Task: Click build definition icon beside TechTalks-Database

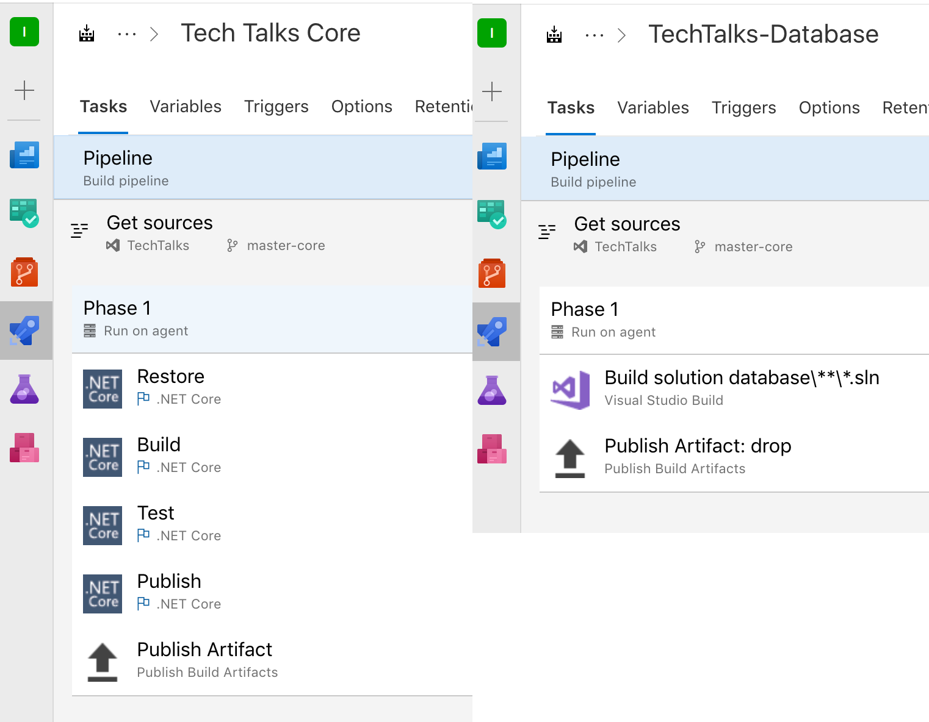Action: point(554,34)
